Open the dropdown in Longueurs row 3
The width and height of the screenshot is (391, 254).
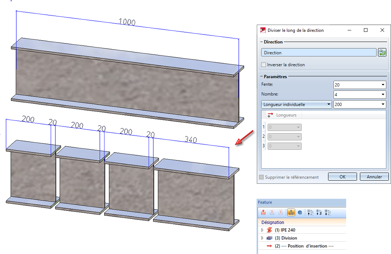[x=298, y=146]
